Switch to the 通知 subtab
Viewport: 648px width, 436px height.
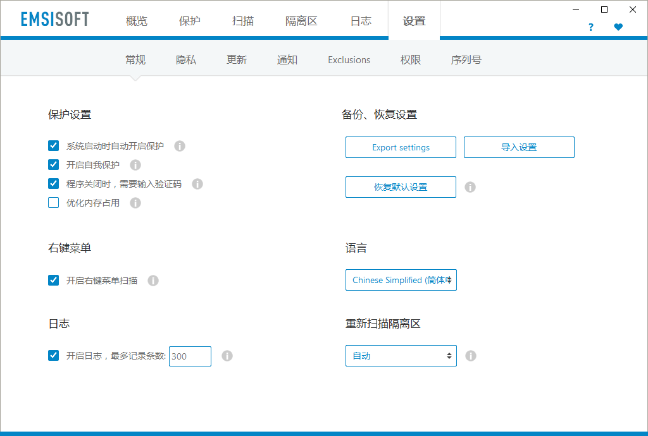tap(287, 60)
